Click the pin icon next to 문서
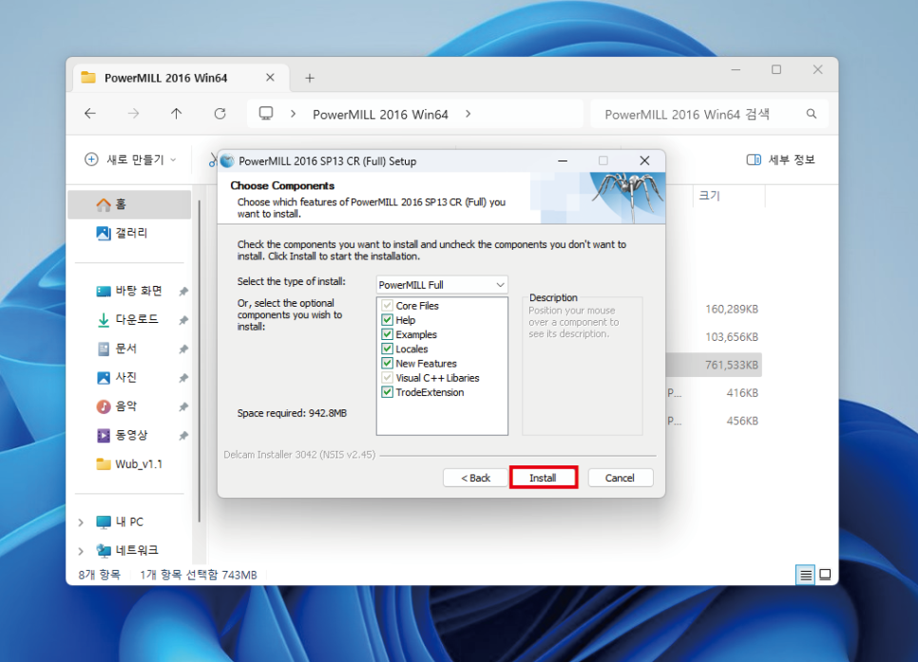 (183, 350)
